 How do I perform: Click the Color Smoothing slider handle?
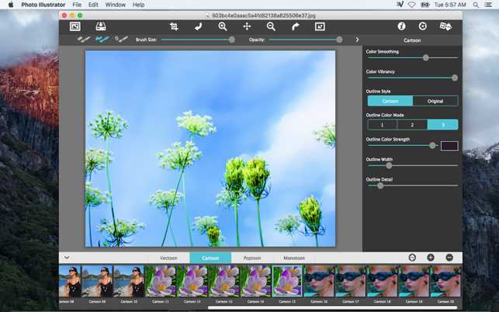(425, 57)
